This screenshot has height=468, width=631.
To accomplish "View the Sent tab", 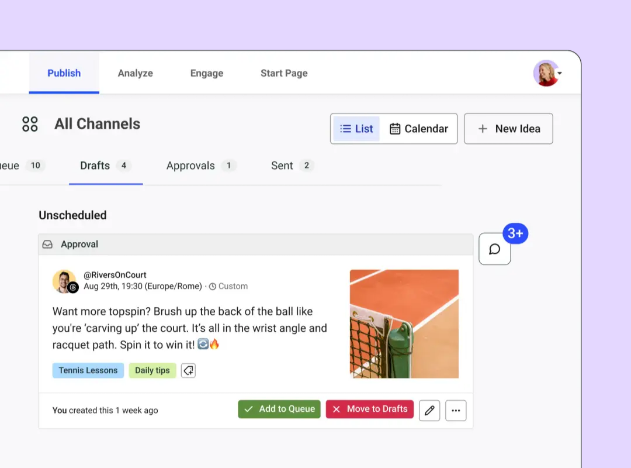I will coord(282,166).
